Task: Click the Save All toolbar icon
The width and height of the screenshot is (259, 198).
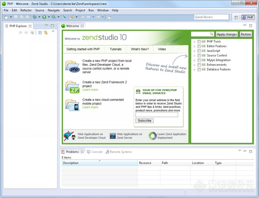Action: tap(21, 17)
